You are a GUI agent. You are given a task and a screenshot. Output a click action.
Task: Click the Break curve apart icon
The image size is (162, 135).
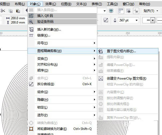click(x=31, y=84)
